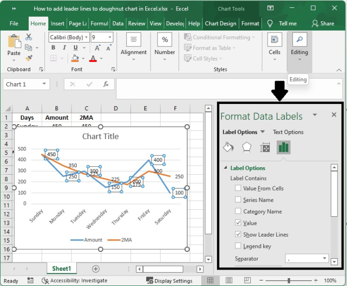Open Conditional Formatting dropdown
The image size is (347, 286).
tap(219, 37)
